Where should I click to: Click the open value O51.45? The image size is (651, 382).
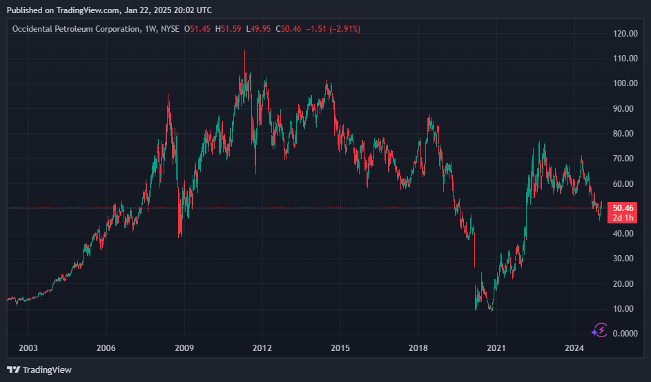pos(197,29)
